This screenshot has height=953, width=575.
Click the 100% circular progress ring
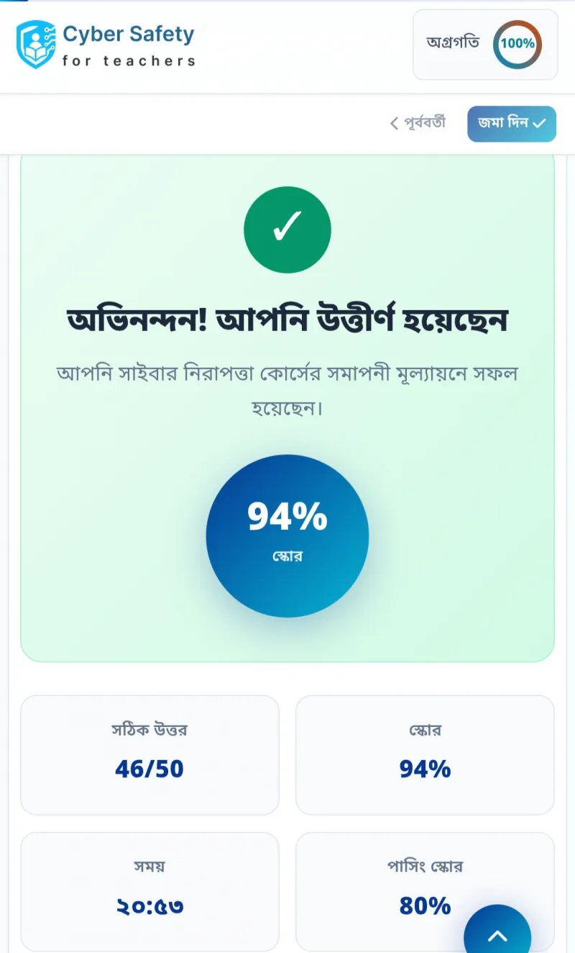click(x=517, y=43)
